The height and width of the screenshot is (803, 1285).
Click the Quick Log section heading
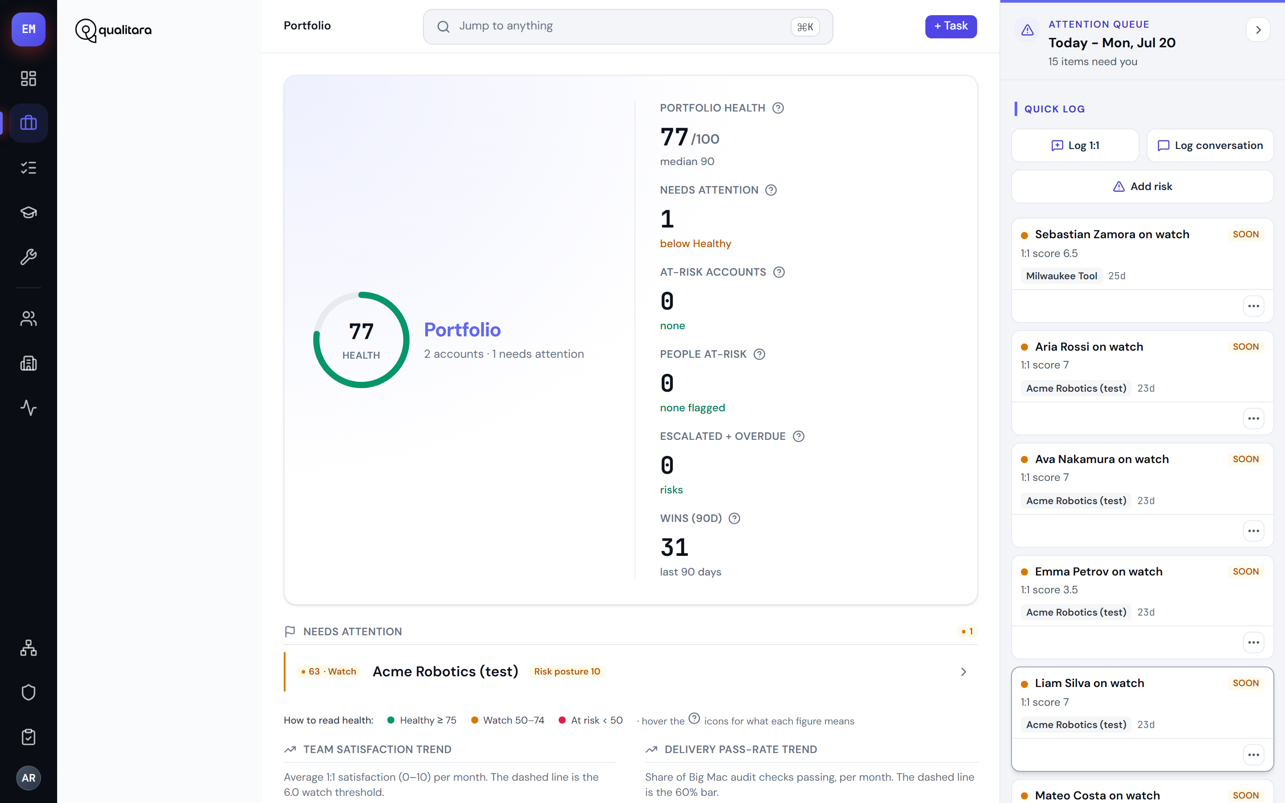1054,109
